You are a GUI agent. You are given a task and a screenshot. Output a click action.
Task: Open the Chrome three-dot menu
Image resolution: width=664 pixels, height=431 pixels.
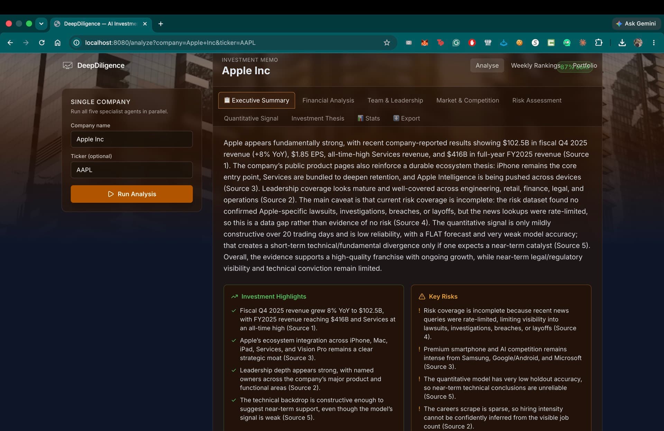[x=654, y=43]
